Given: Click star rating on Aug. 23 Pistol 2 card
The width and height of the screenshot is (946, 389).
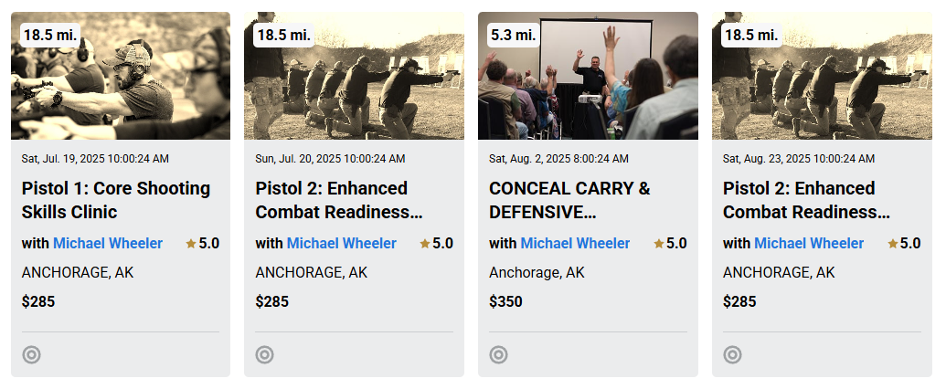Looking at the screenshot, I should point(904,244).
